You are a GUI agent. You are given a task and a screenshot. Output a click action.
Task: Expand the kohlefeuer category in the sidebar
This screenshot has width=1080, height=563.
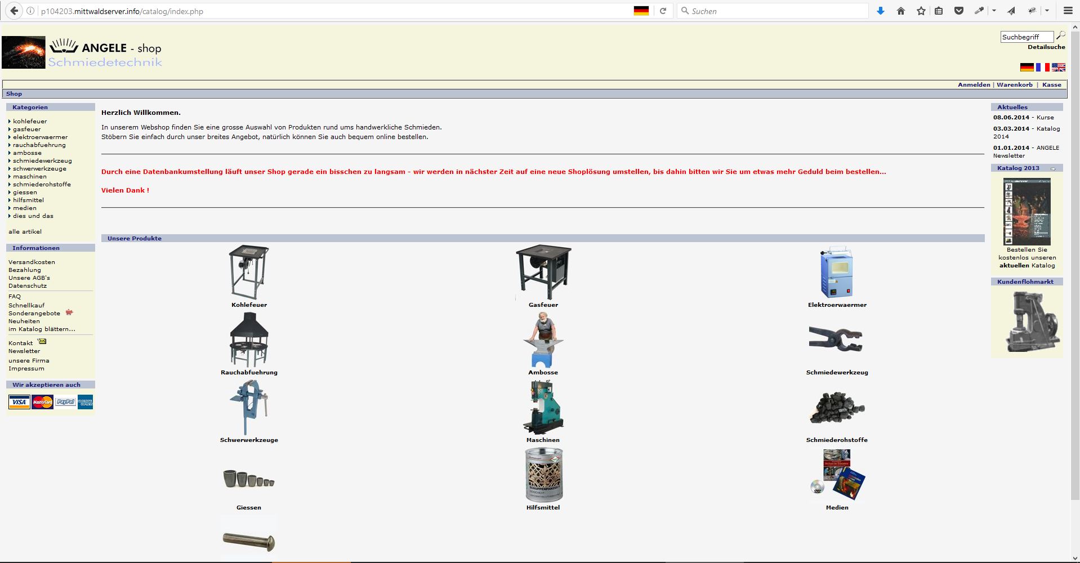(30, 122)
